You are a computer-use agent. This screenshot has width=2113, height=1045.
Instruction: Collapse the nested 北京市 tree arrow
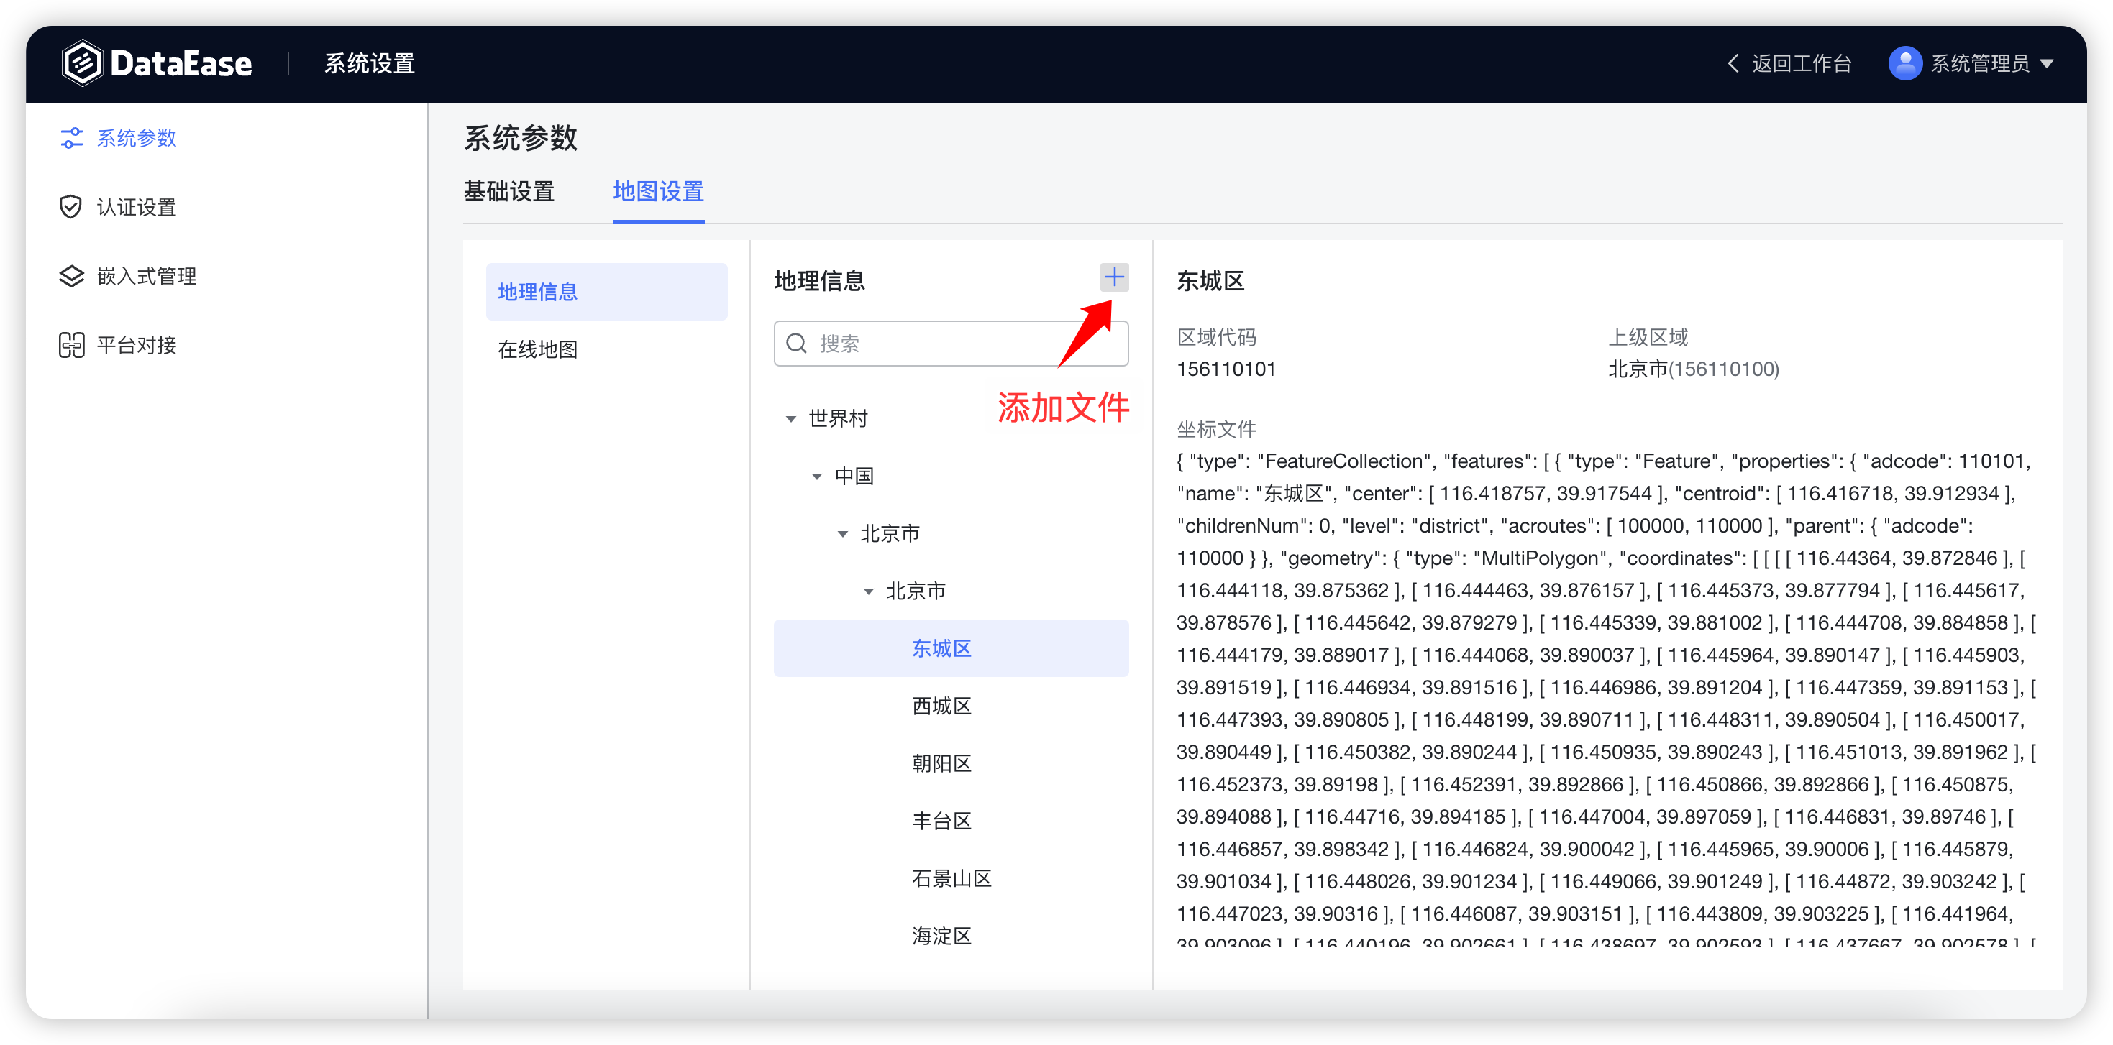coord(869,591)
